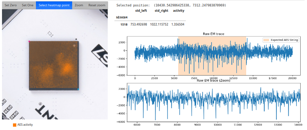Click Reset zoom button
307x130 pixels.
97,5
